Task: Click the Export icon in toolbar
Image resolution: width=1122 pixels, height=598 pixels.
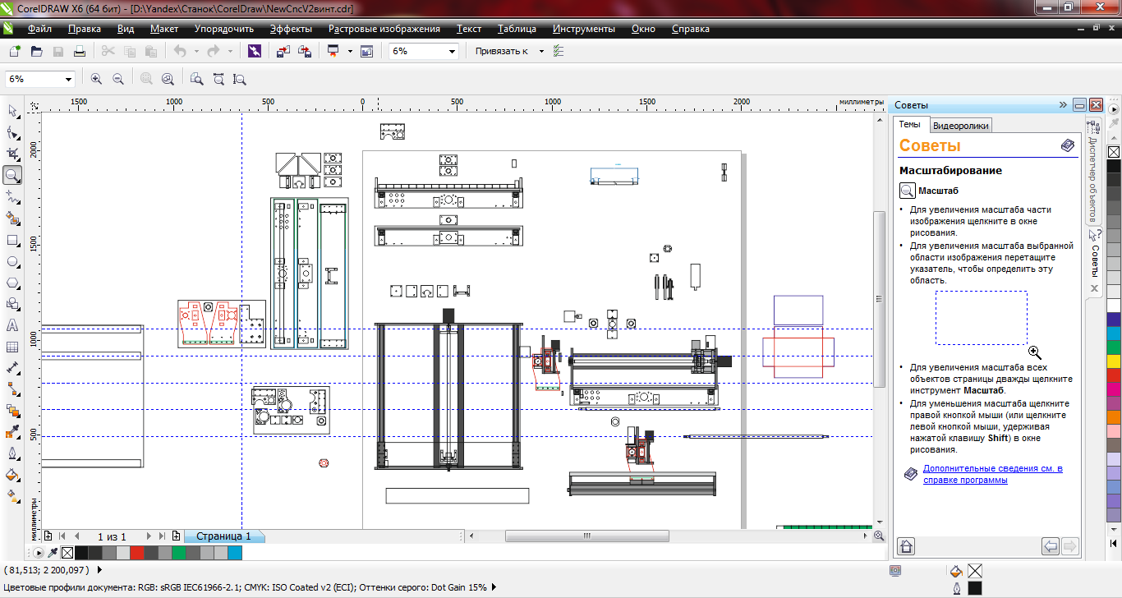Action: pyautogui.click(x=304, y=51)
